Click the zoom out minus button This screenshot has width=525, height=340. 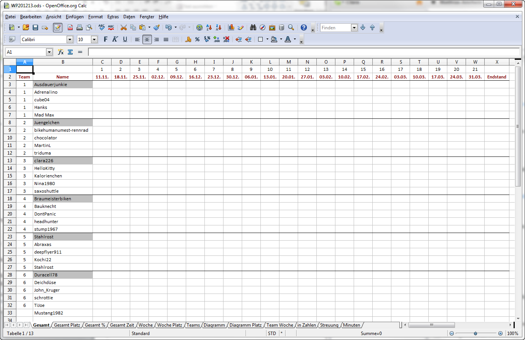click(x=452, y=334)
